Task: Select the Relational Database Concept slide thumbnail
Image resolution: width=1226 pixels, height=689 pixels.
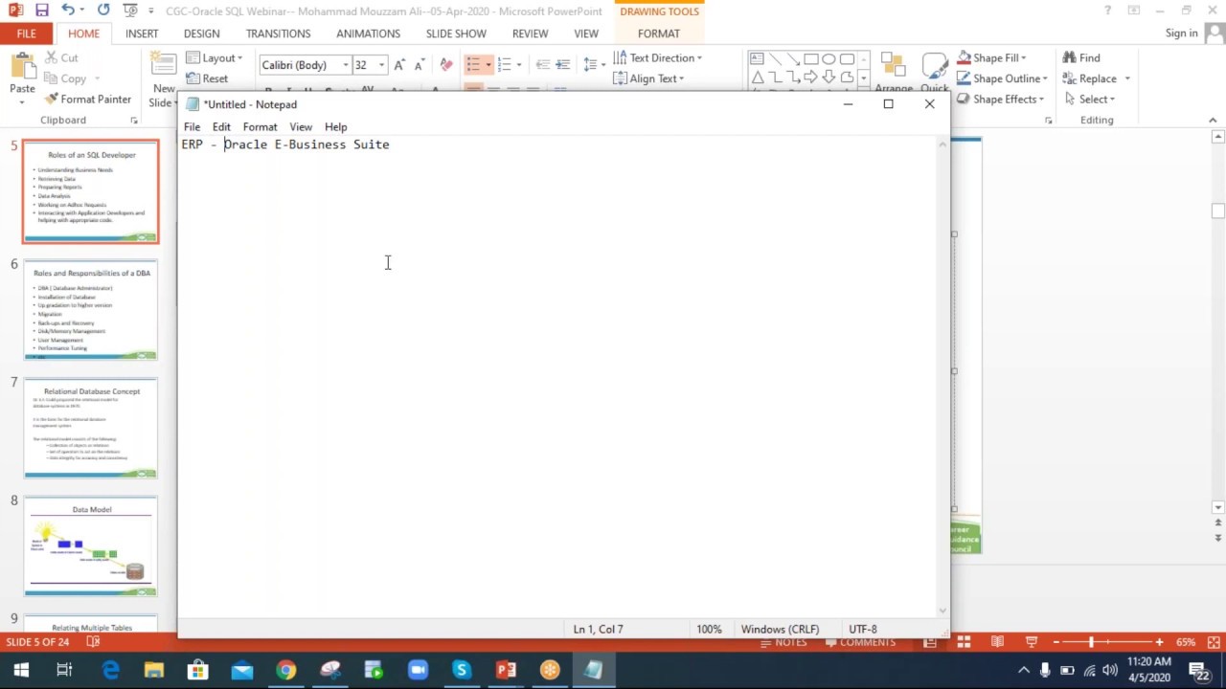Action: coord(91,429)
